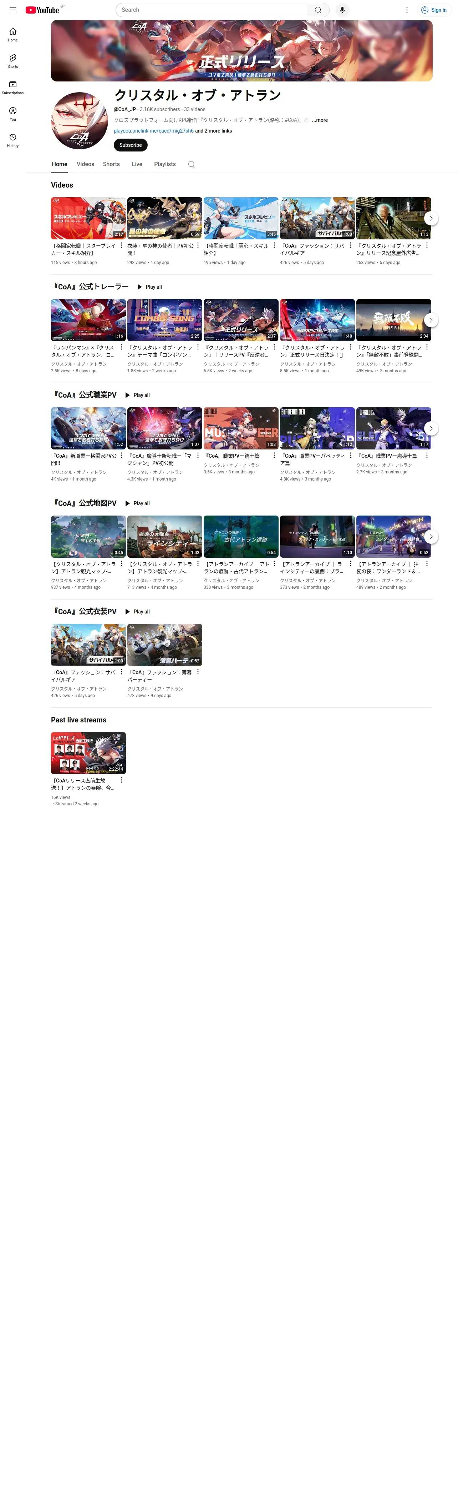Image resolution: width=458 pixels, height=1512 pixels.
Task: Switch to the Videos tab
Action: click(85, 164)
